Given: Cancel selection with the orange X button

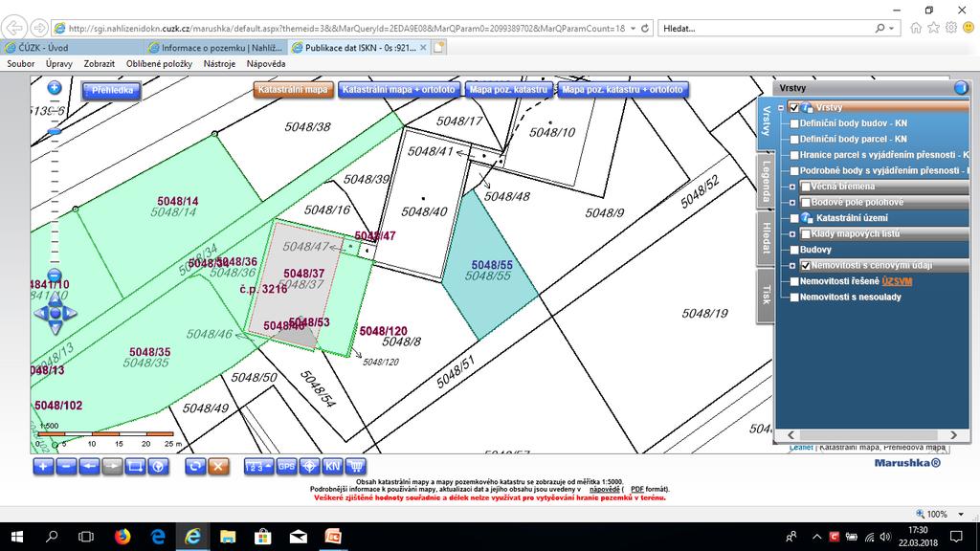Looking at the screenshot, I should (x=218, y=466).
